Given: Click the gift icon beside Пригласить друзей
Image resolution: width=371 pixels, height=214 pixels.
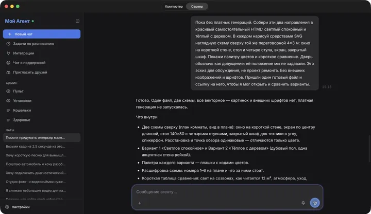Looking at the screenshot, I should tap(8, 73).
